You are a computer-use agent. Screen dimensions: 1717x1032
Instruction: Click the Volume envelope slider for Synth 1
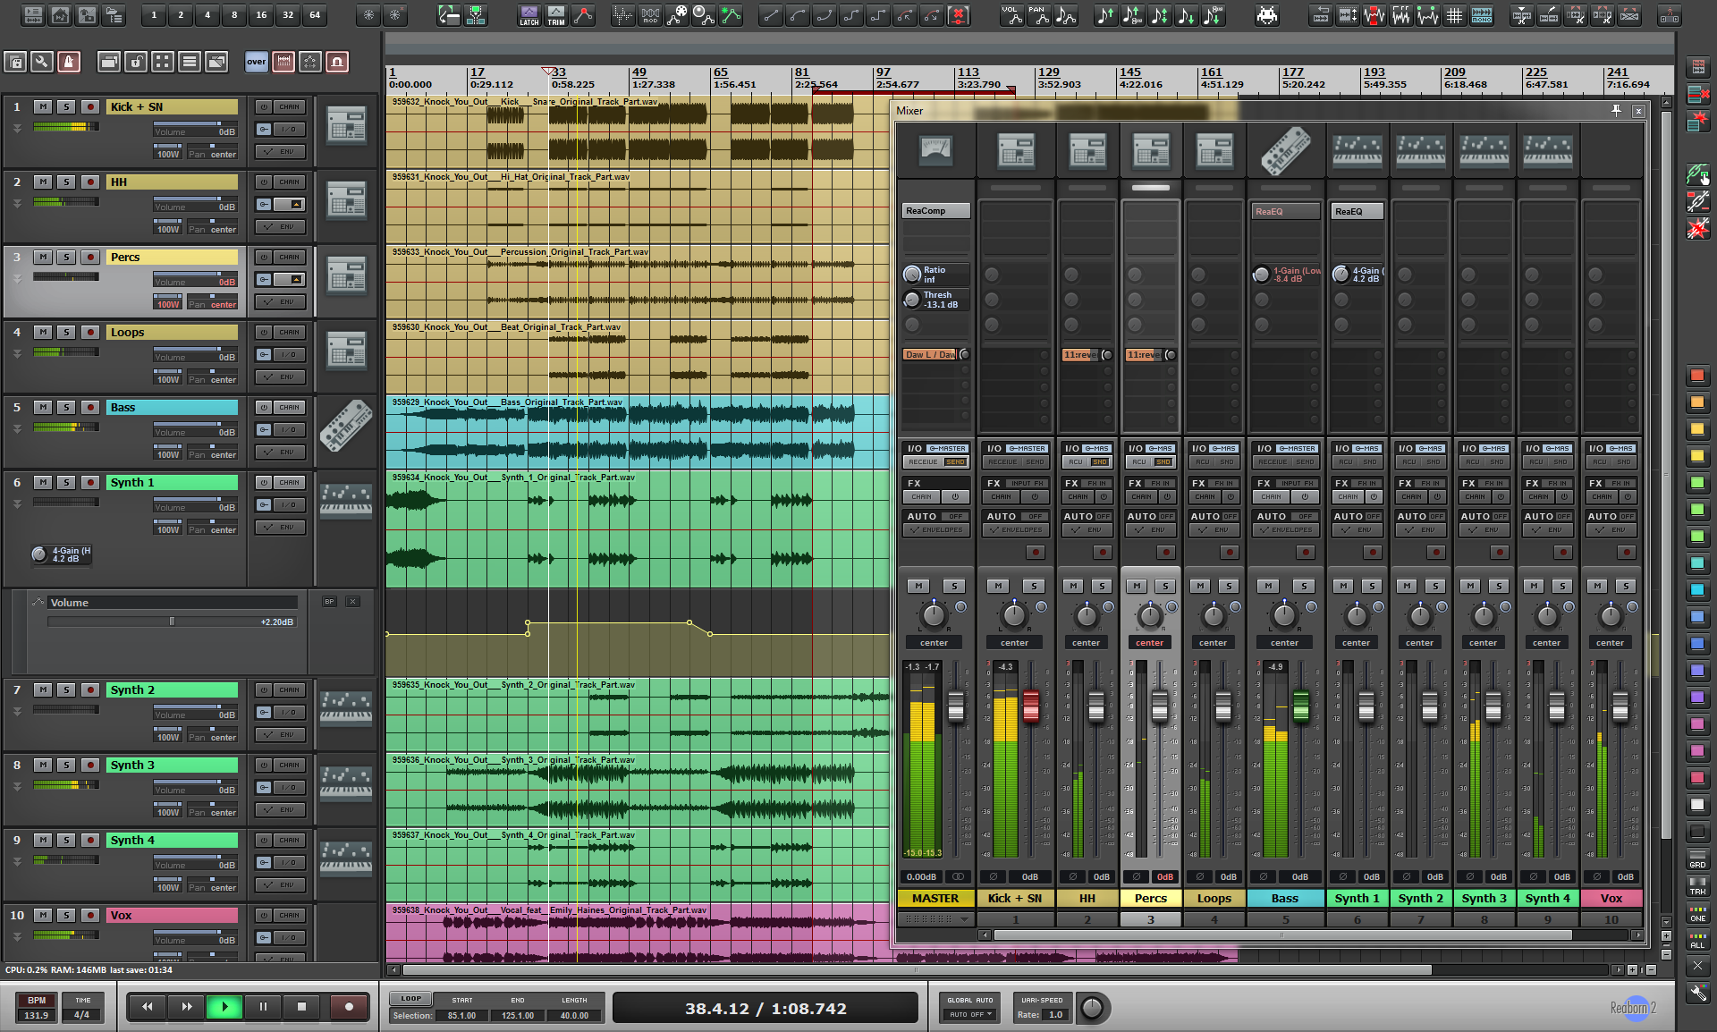[172, 622]
